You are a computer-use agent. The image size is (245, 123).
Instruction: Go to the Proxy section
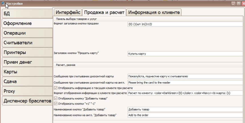point(27,91)
